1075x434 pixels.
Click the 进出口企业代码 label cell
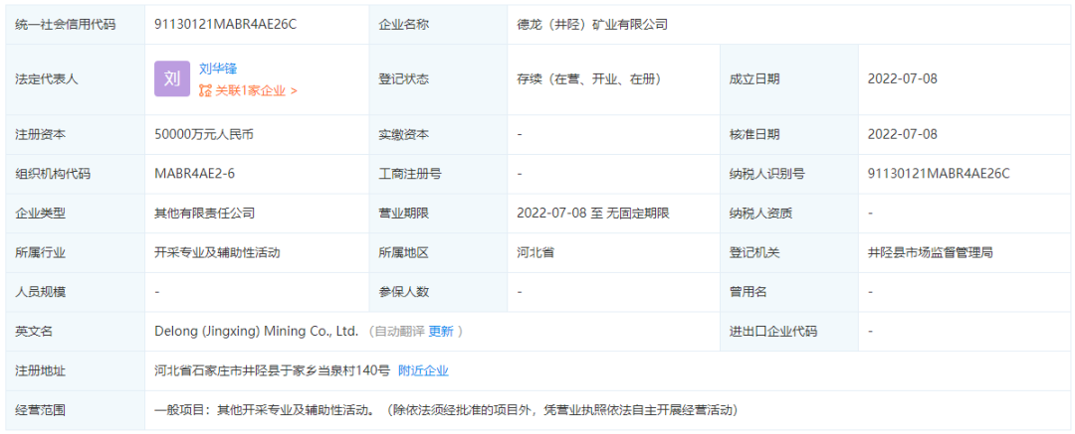tap(789, 332)
